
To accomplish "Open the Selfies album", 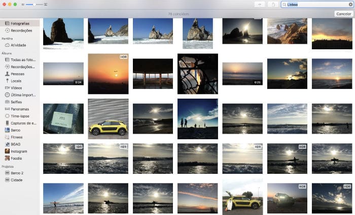I will point(20,102).
